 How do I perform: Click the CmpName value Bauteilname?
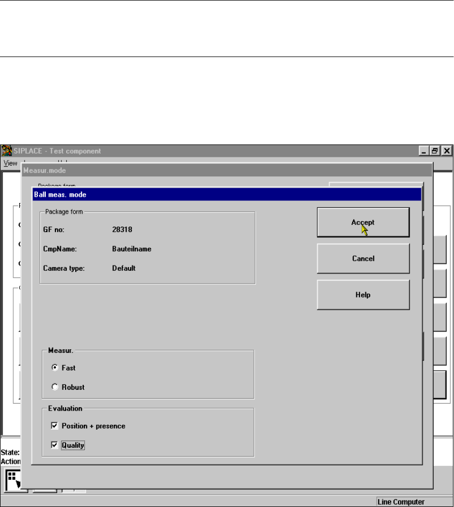tap(132, 249)
